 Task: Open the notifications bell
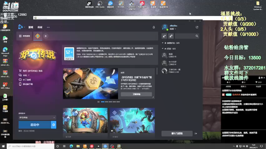(154, 27)
